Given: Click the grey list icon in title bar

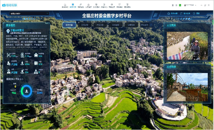Looking at the screenshot, I should (x=173, y=5).
